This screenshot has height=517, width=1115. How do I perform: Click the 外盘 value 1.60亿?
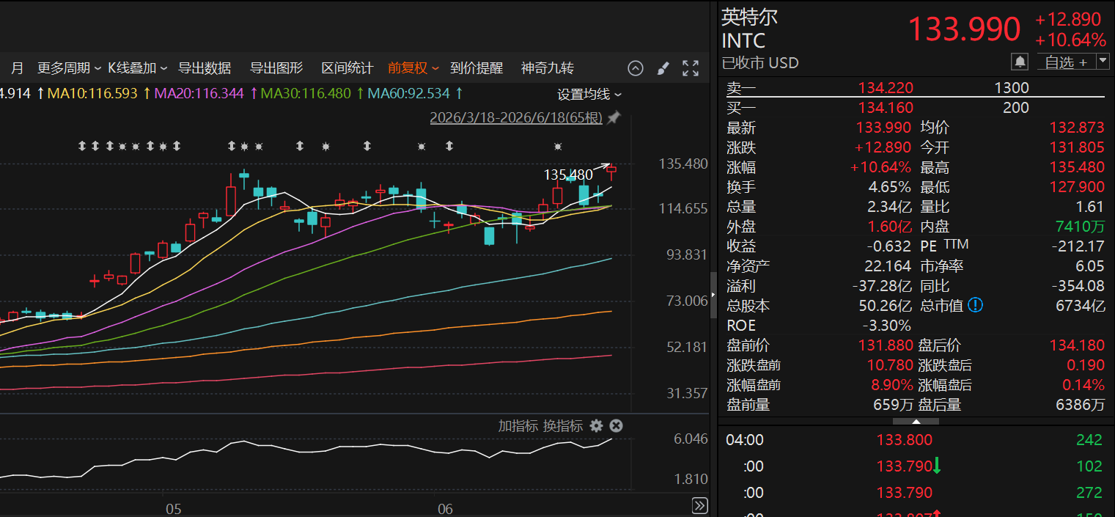[890, 227]
